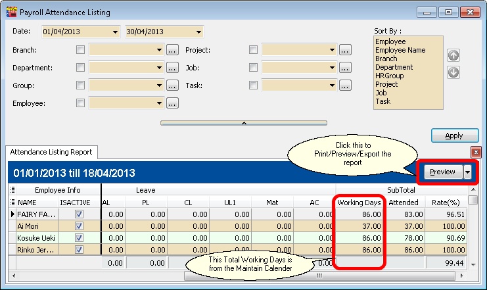Select the Attendance Listing Report tab
The width and height of the screenshot is (487, 290).
pyautogui.click(x=51, y=152)
